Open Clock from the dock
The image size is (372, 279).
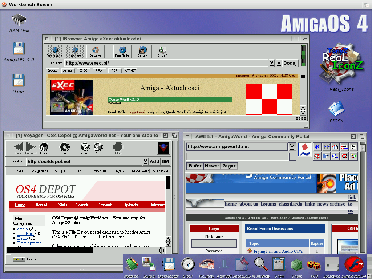(188, 267)
